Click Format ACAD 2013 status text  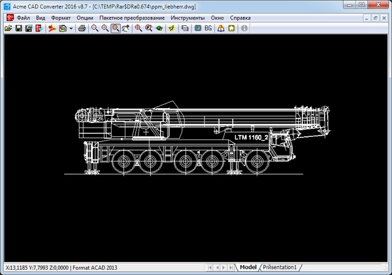[x=95, y=268]
